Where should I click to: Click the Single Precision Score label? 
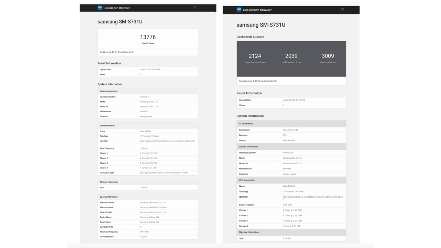255,62
